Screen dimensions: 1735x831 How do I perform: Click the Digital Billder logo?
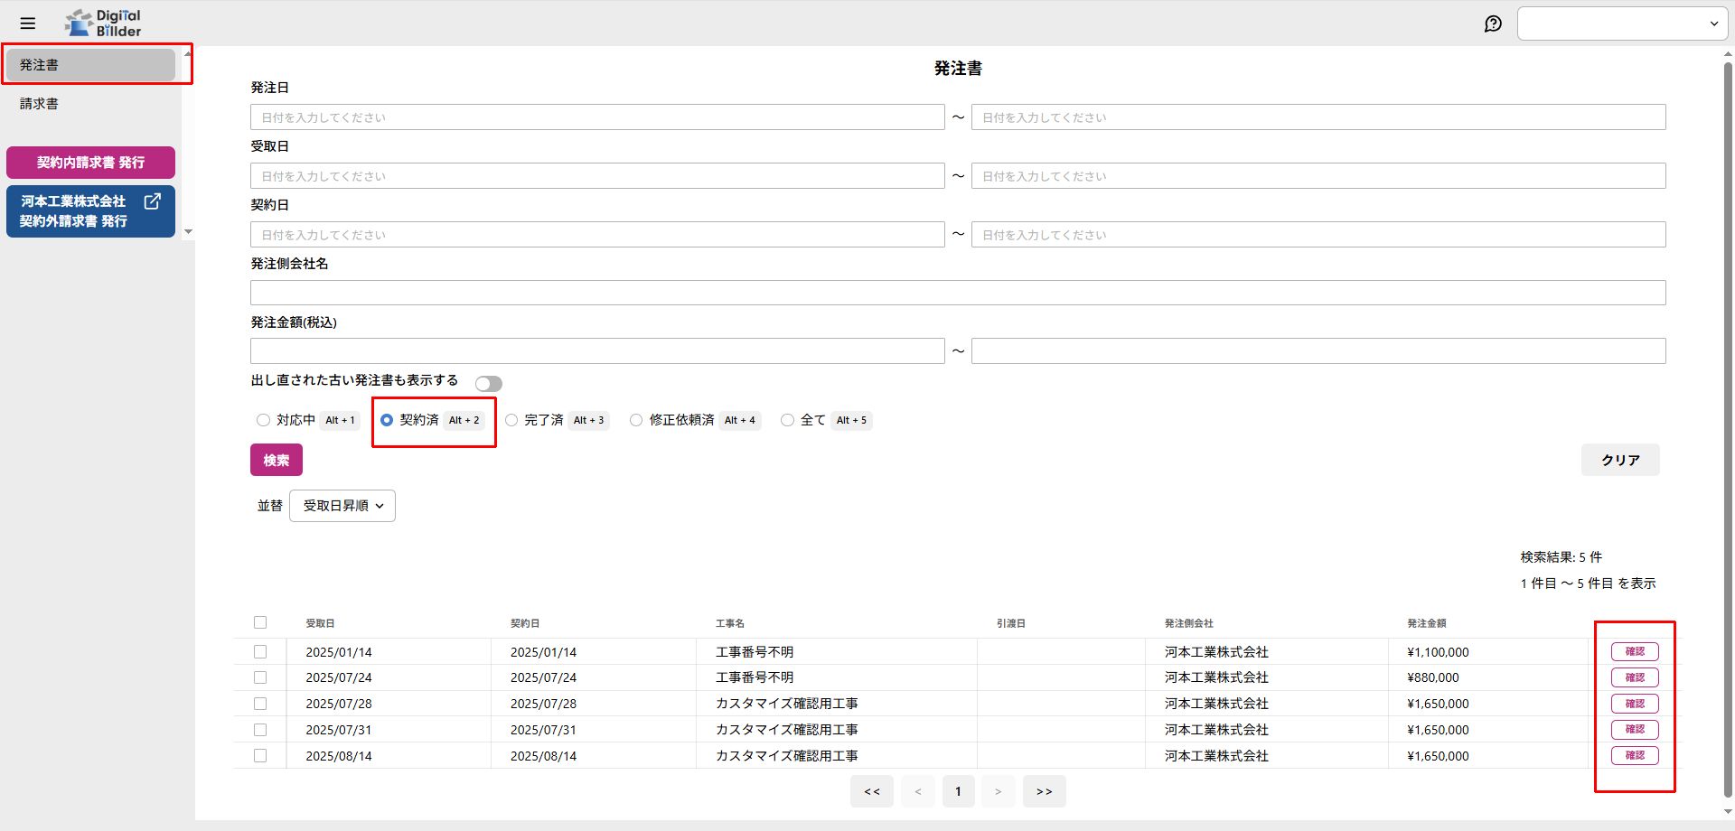tap(104, 23)
